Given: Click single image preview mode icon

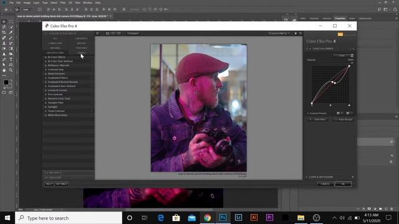Looking at the screenshot, I should tap(107, 33).
